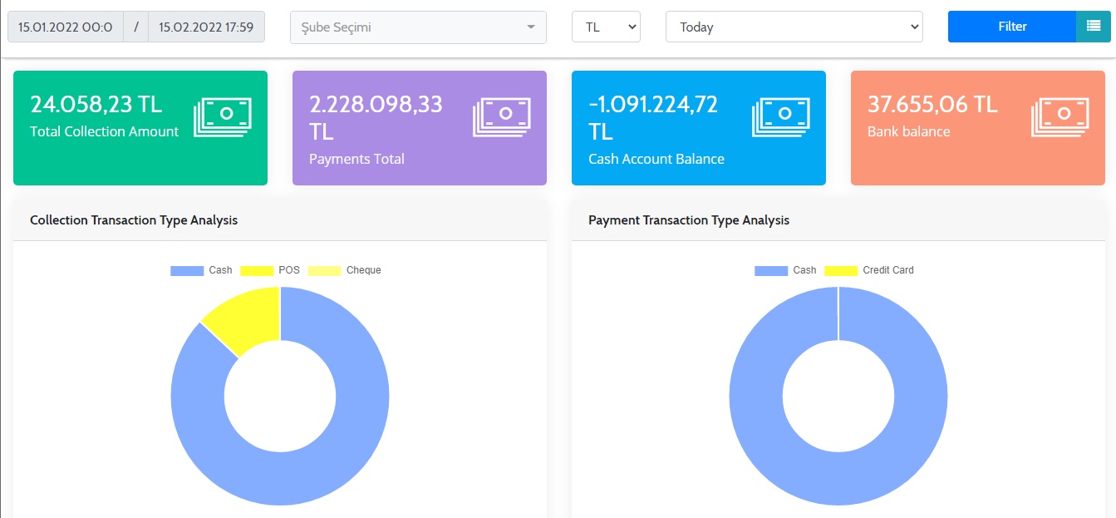Click the Payments Total money icon
Viewport: 1116px width, 518px height.
tap(502, 117)
